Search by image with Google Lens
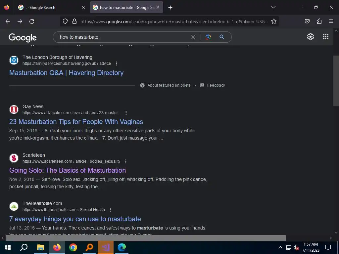Screen dimensions: 339x254 pyautogui.click(x=208, y=37)
